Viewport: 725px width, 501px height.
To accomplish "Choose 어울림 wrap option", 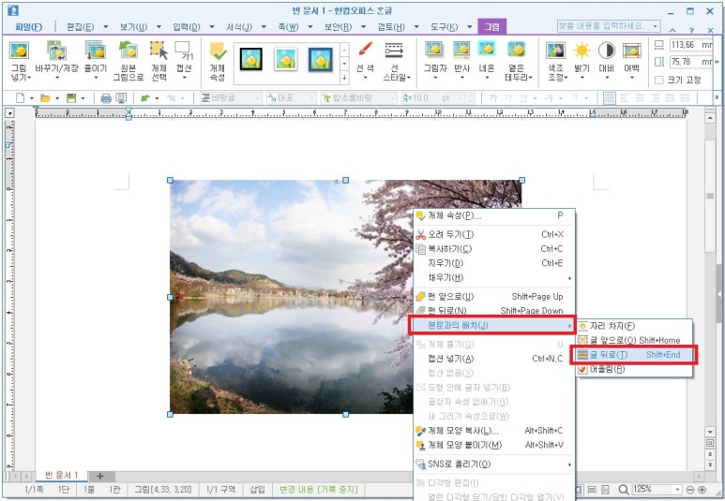I will [634, 369].
